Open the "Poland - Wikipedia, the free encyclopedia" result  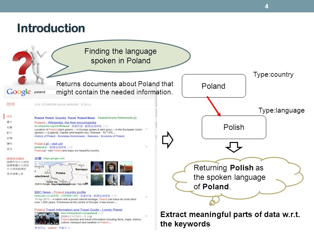[x=65, y=122]
